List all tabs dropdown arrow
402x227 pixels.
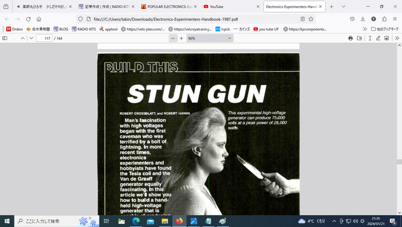click(x=343, y=7)
